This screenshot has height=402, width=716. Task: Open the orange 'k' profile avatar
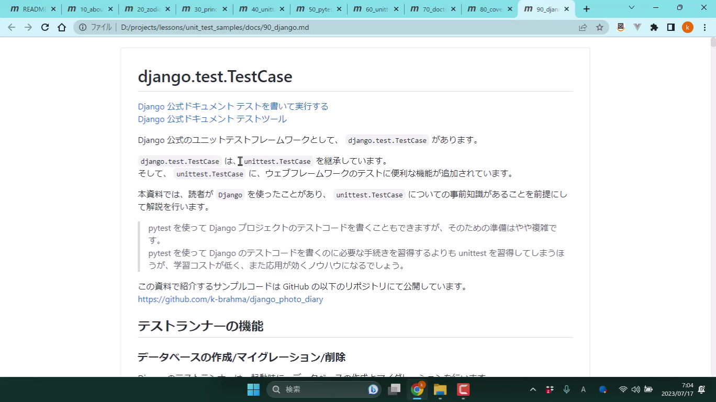click(687, 28)
